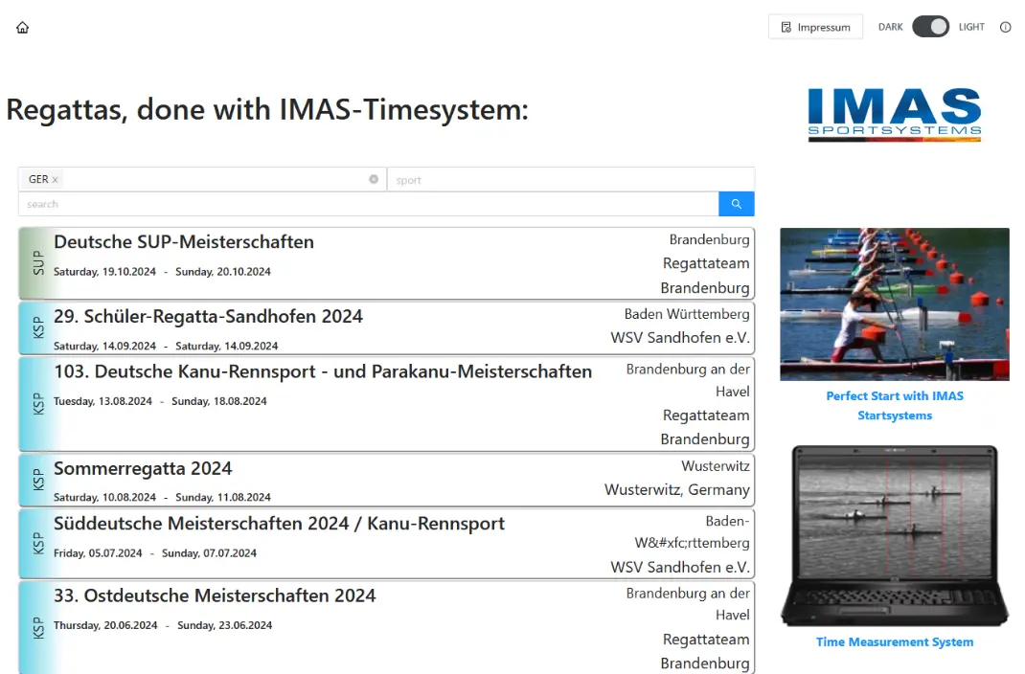
Task: Click 'Tuesday, 13.08.2024' date text
Action: tap(102, 401)
